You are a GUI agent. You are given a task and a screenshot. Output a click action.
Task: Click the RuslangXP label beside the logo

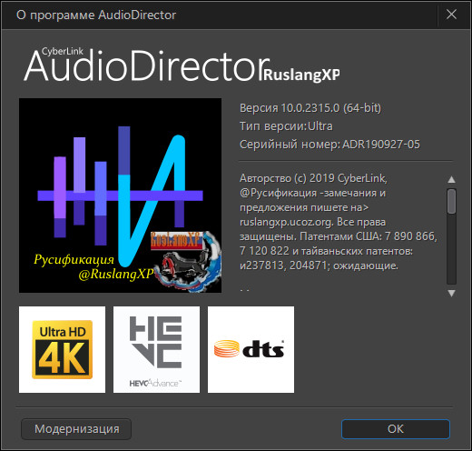point(301,75)
